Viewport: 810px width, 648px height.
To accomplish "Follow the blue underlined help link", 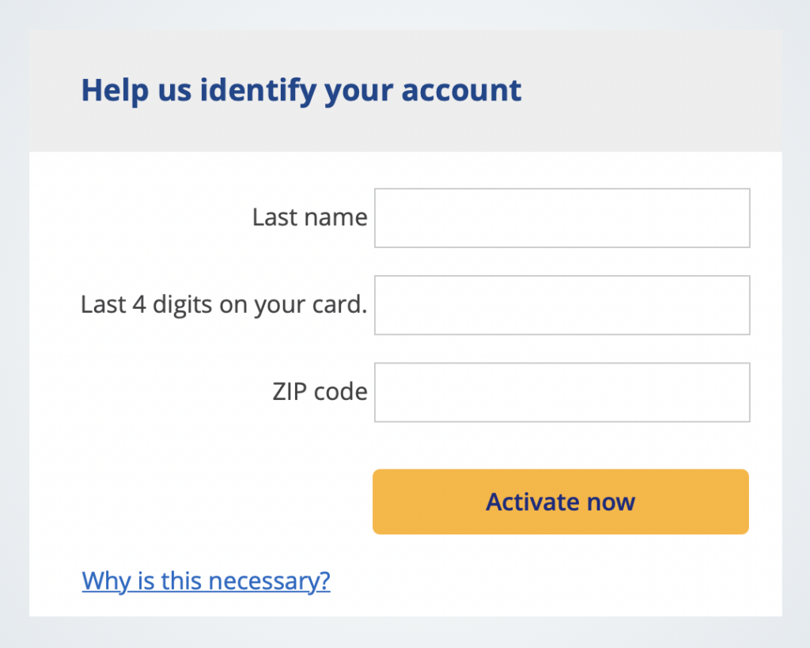I will coord(206,582).
